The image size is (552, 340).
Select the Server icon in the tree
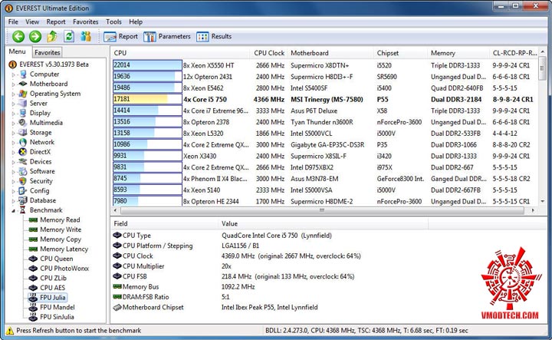[x=23, y=104]
